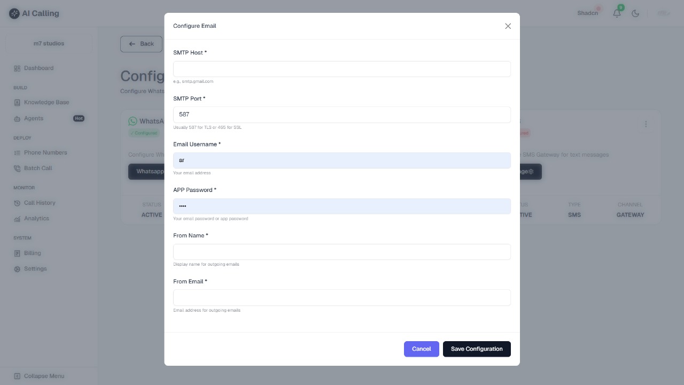The width and height of the screenshot is (684, 385).
Task: Toggle the Hot badge on Agents
Action: [79, 118]
